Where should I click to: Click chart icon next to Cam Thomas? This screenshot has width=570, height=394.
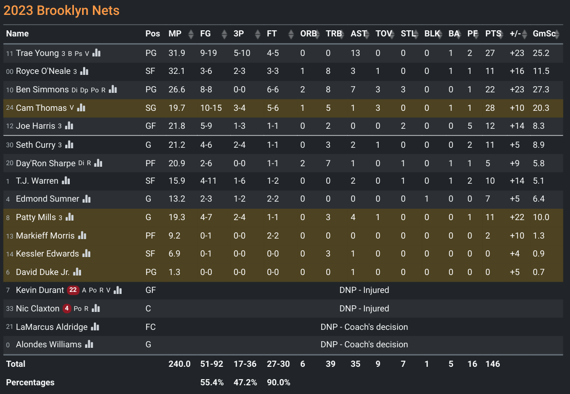(81, 108)
